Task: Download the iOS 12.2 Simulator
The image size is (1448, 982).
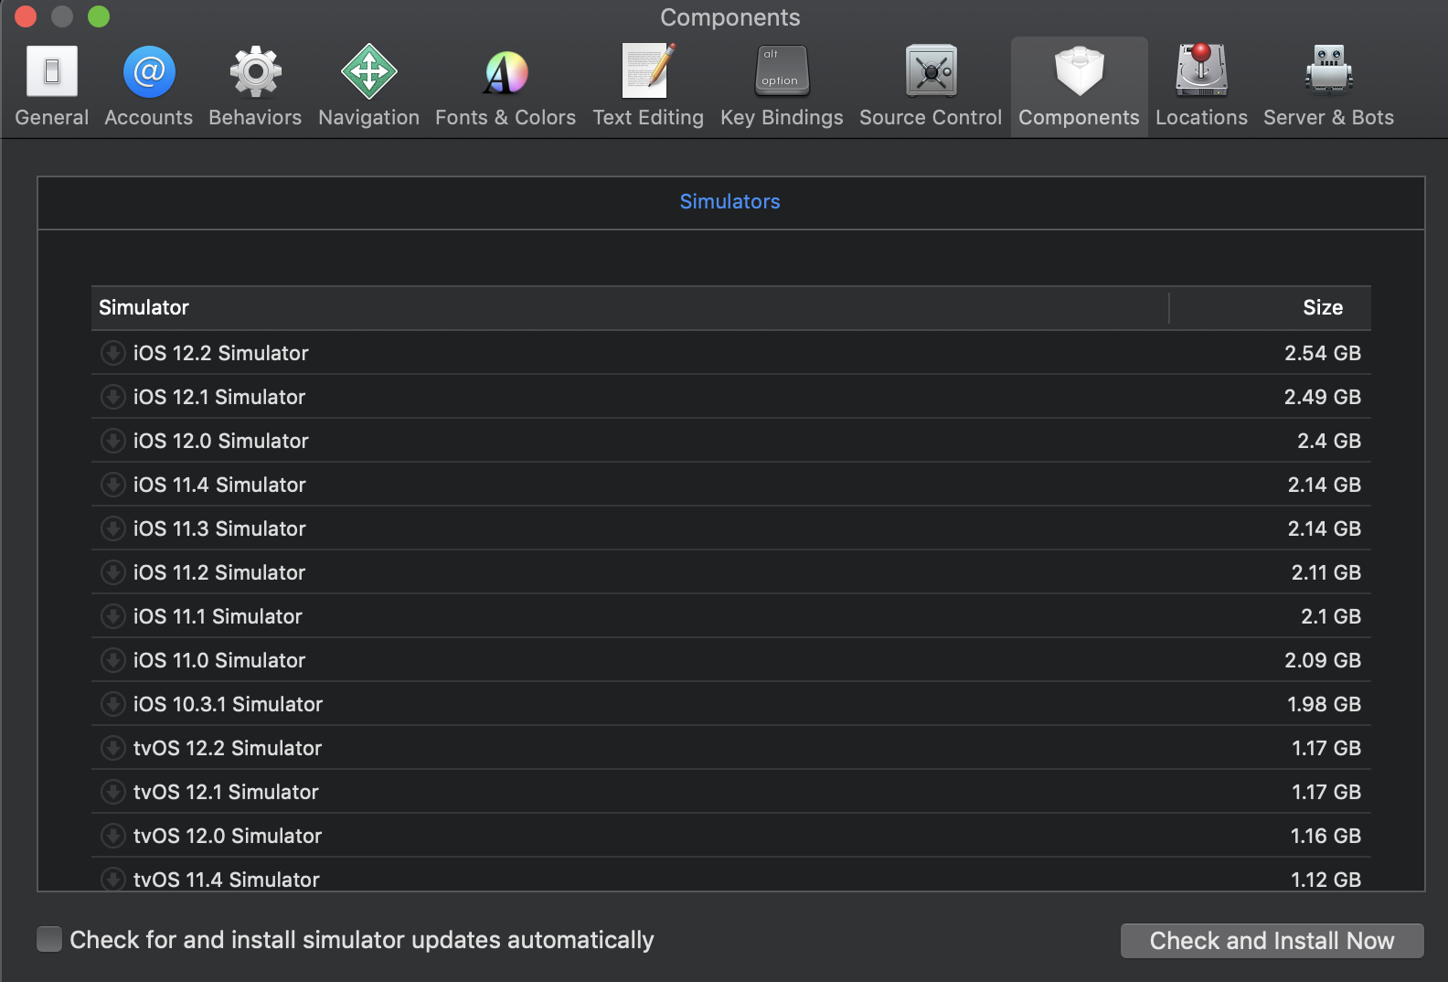Action: tap(112, 353)
